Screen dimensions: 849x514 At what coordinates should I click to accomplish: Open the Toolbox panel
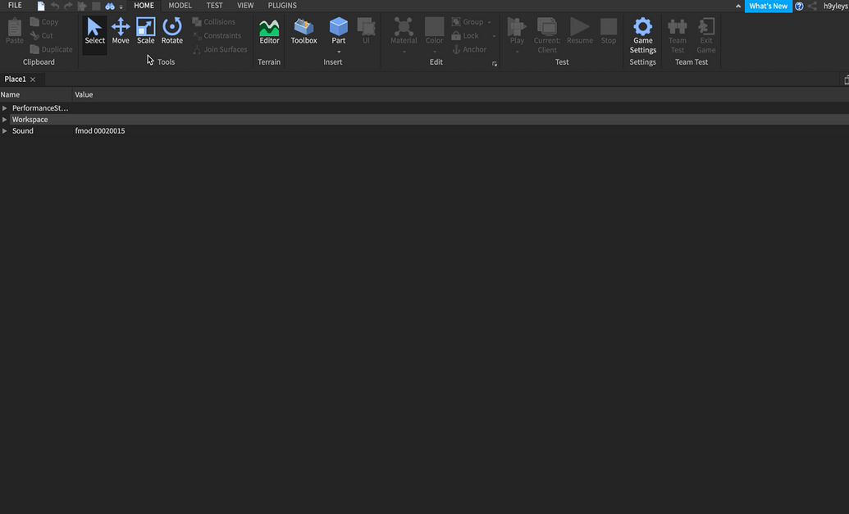304,31
